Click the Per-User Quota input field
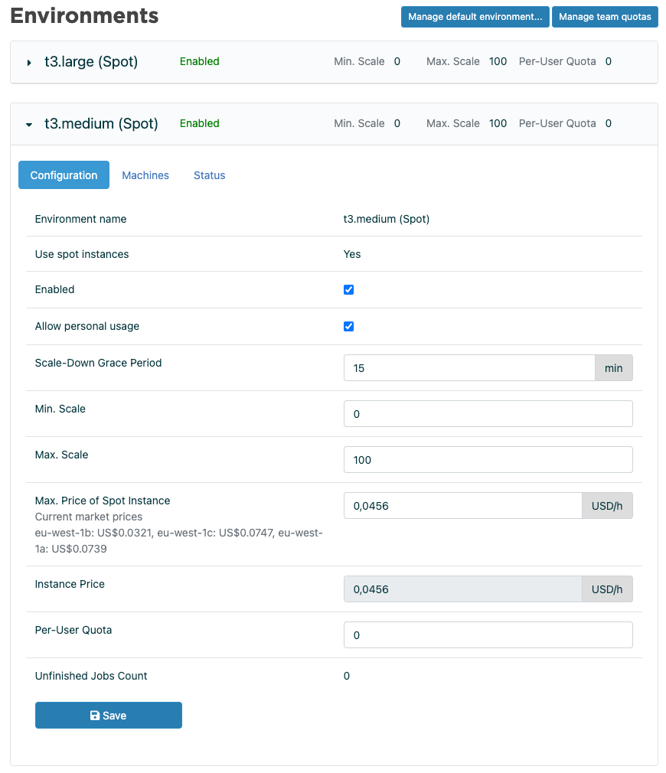This screenshot has width=666, height=773. point(488,635)
